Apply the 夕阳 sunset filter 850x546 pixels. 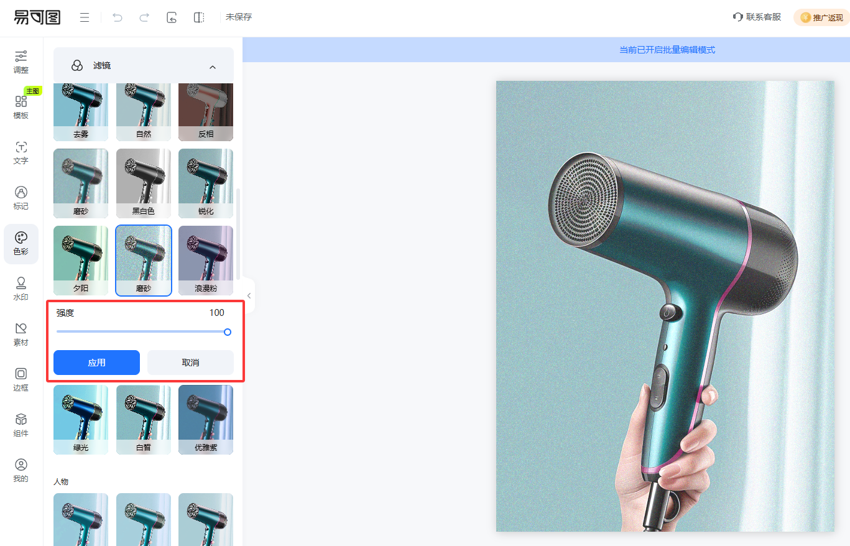(x=81, y=261)
